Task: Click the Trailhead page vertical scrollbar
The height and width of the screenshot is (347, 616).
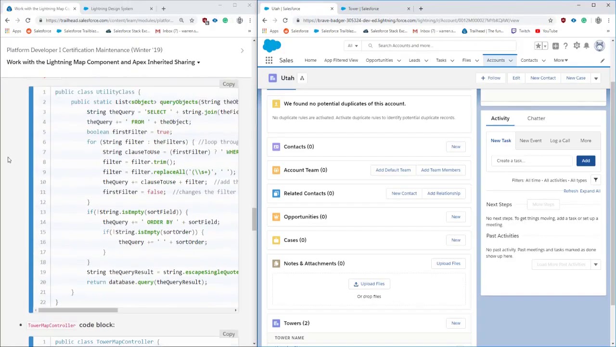Action: pyautogui.click(x=254, y=219)
